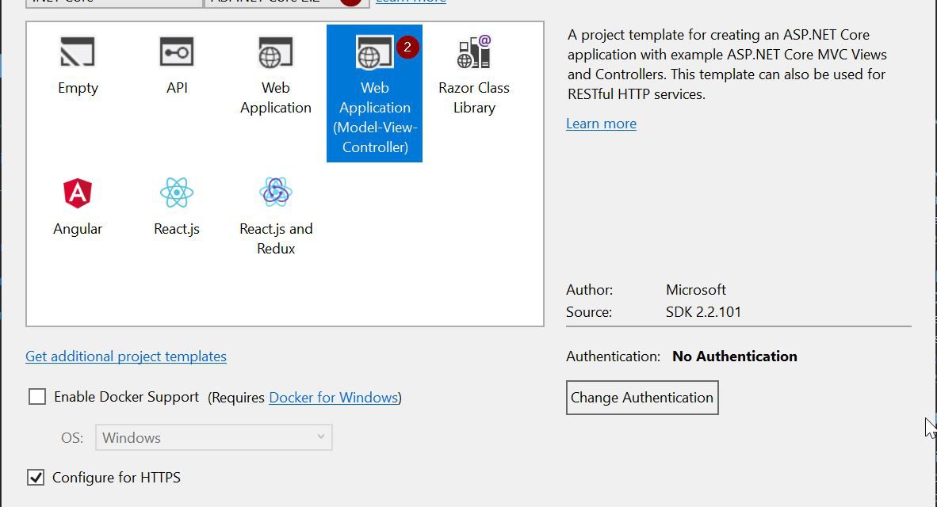Open the OS dropdown showing Windows
The height and width of the screenshot is (507, 937).
click(213, 437)
